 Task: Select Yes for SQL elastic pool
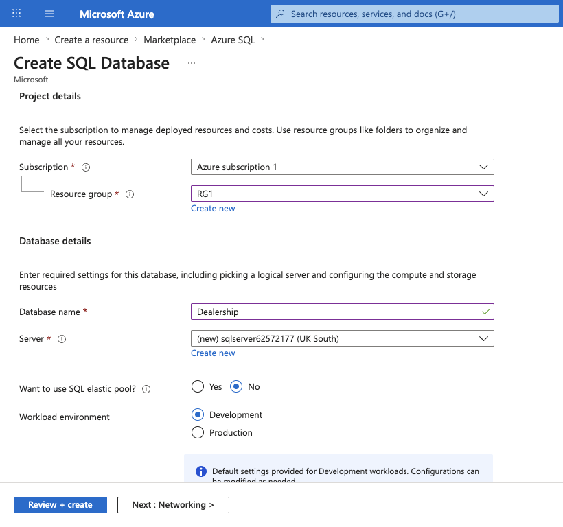pos(198,387)
